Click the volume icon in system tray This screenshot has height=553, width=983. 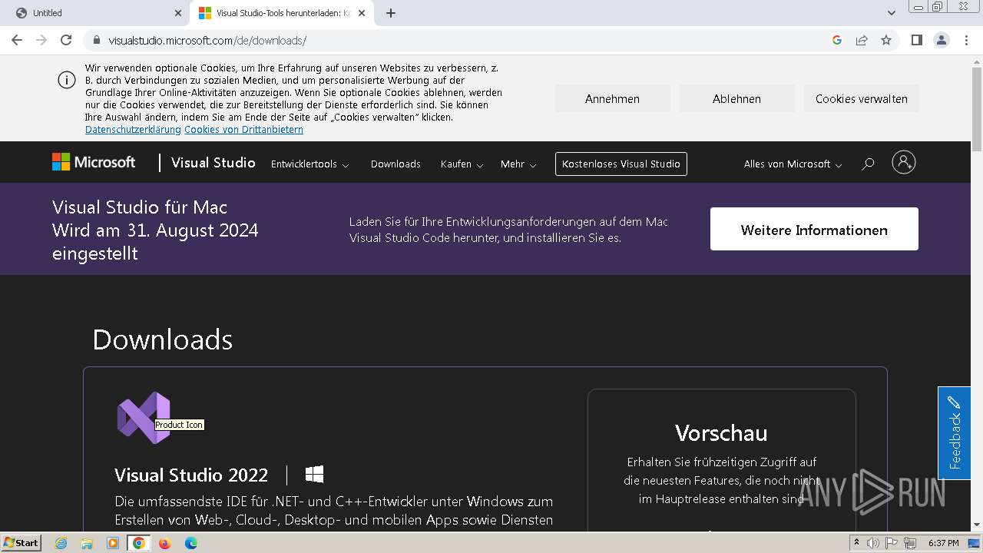(872, 543)
